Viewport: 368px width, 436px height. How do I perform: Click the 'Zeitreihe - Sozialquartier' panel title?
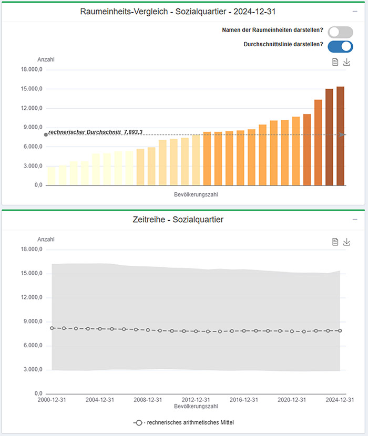[178, 220]
